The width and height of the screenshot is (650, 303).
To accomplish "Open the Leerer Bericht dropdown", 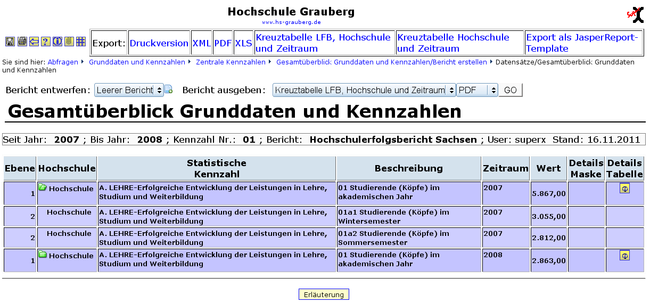I will [x=129, y=90].
